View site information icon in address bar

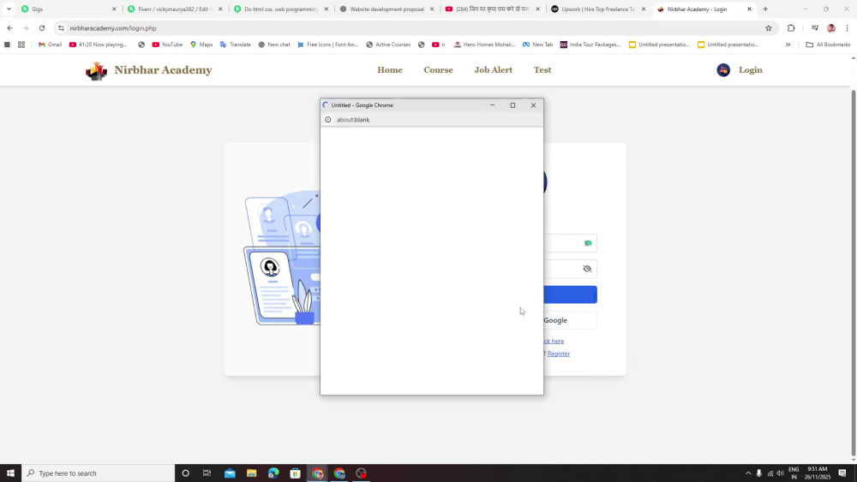(x=61, y=28)
